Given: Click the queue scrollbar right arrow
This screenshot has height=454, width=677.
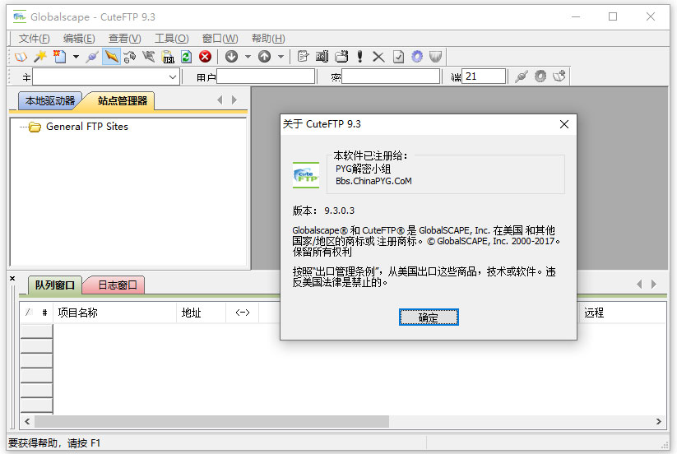Looking at the screenshot, I should coord(658,421).
